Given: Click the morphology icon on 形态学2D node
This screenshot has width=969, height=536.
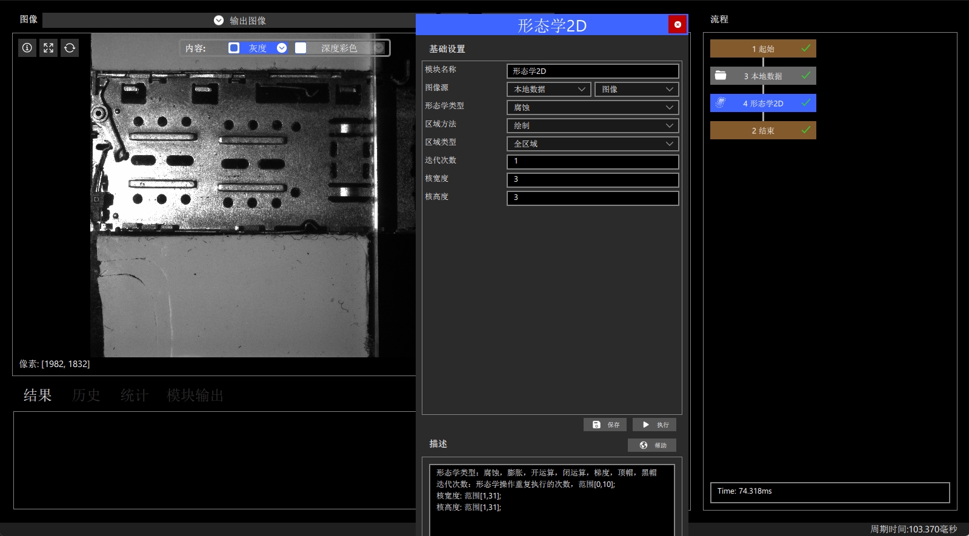Looking at the screenshot, I should 721,103.
